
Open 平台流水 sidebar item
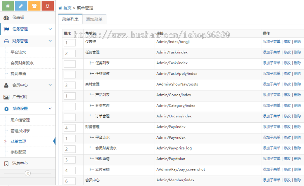18,52
